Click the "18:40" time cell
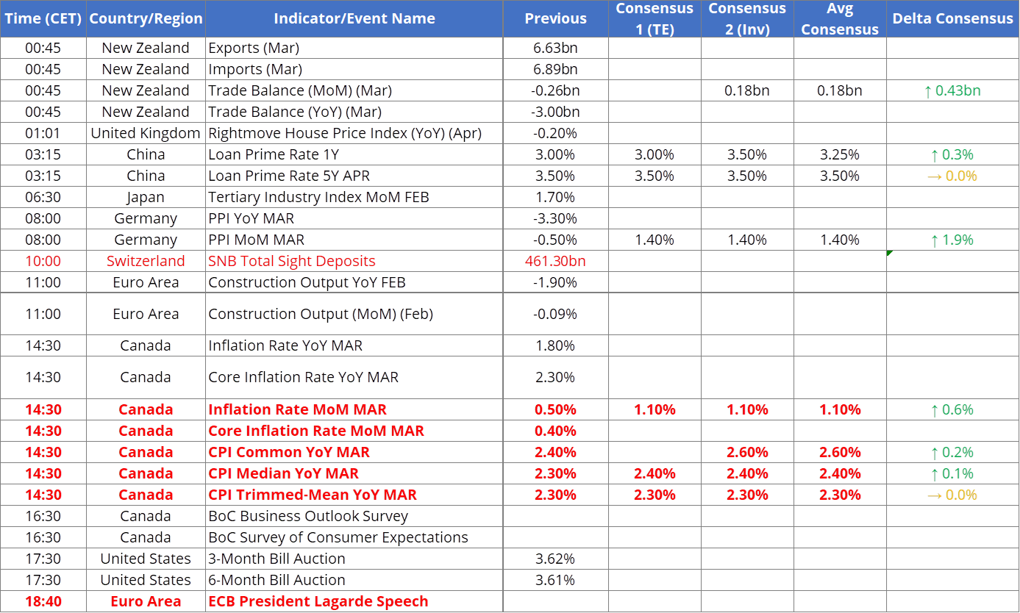1020x613 pixels. (43, 601)
